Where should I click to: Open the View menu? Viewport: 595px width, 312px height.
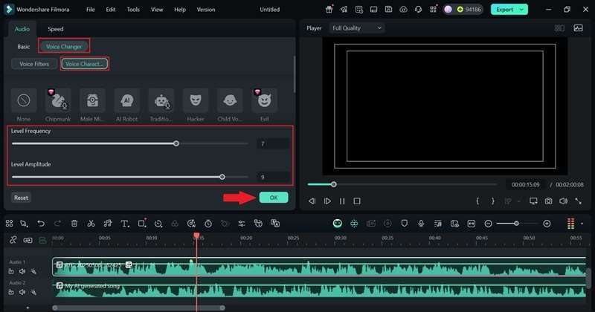(157, 10)
